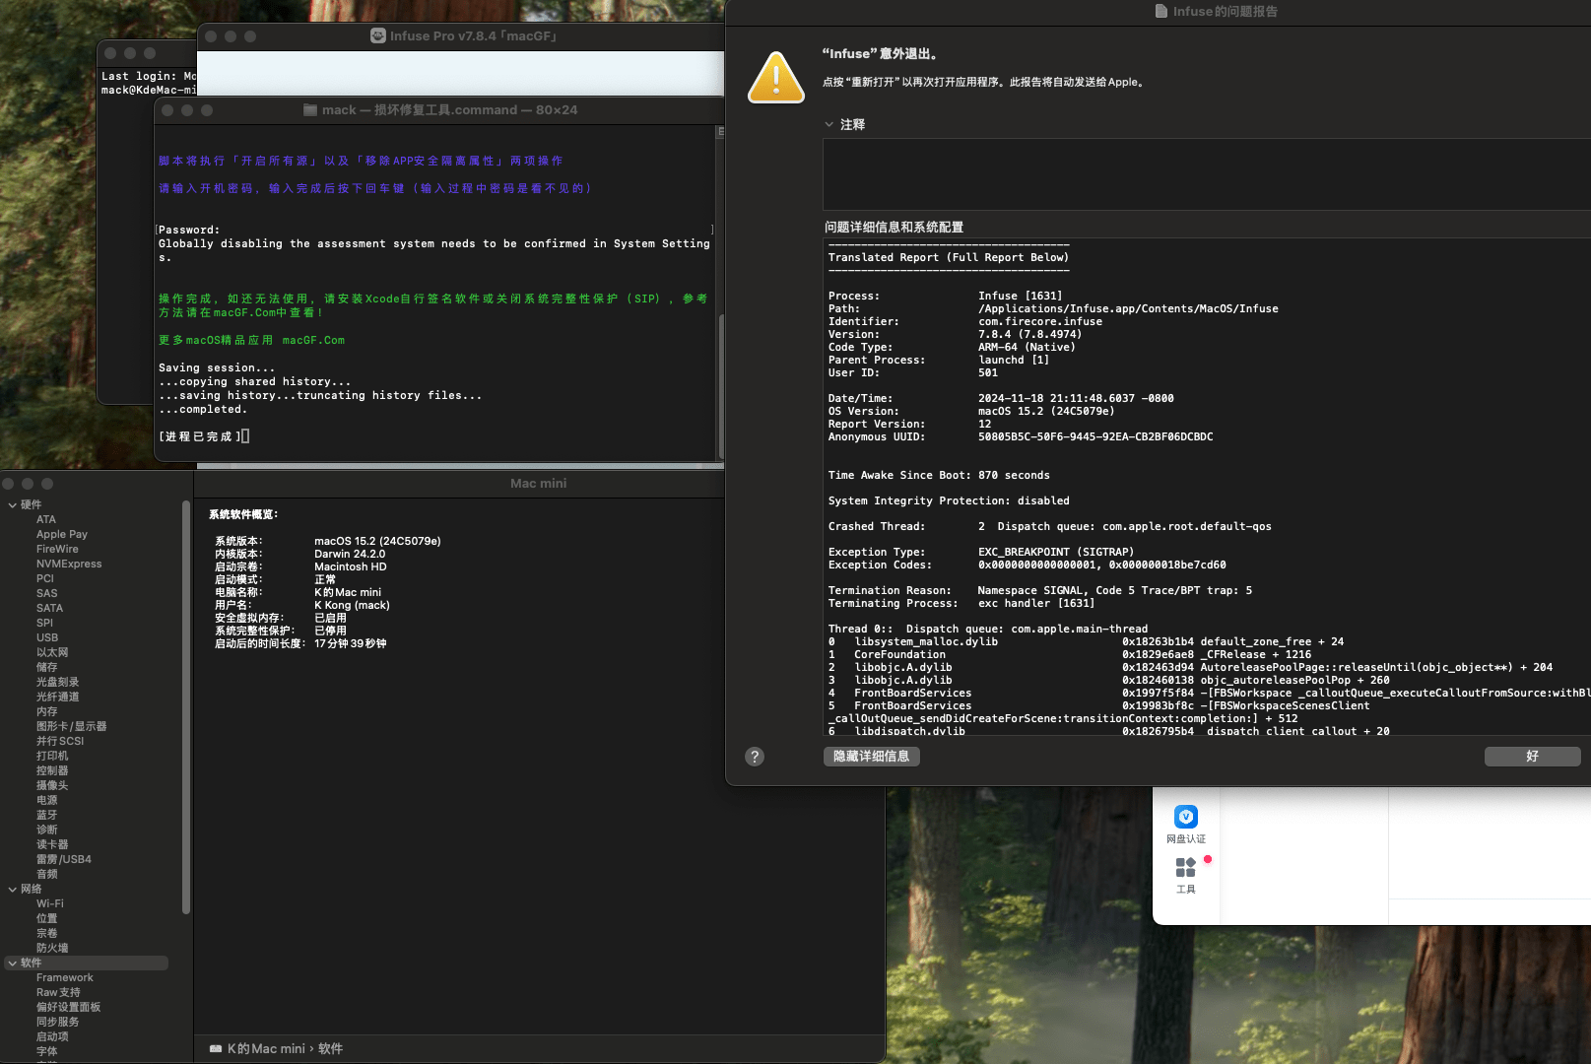The height and width of the screenshot is (1064, 1591).
Task: Select NVMExpress in hardware sidebar
Action: pyautogui.click(x=69, y=565)
